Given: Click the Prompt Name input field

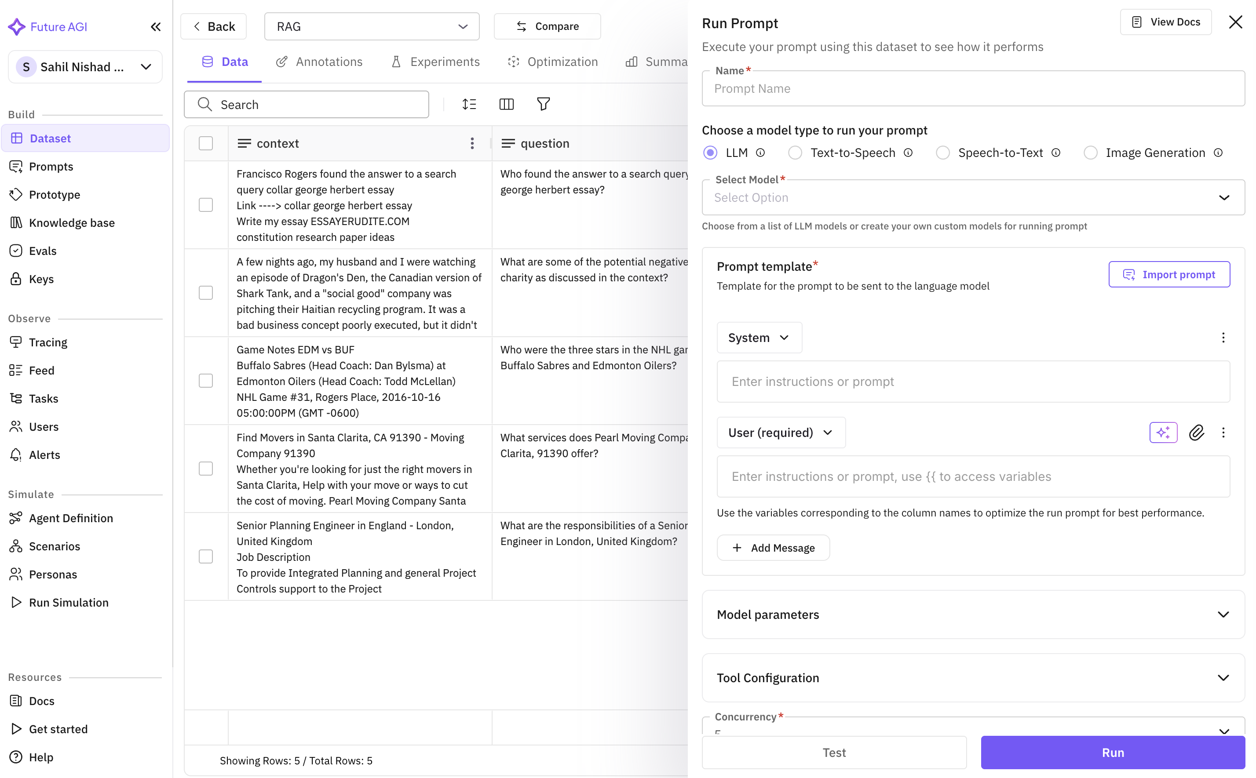Looking at the screenshot, I should [973, 88].
